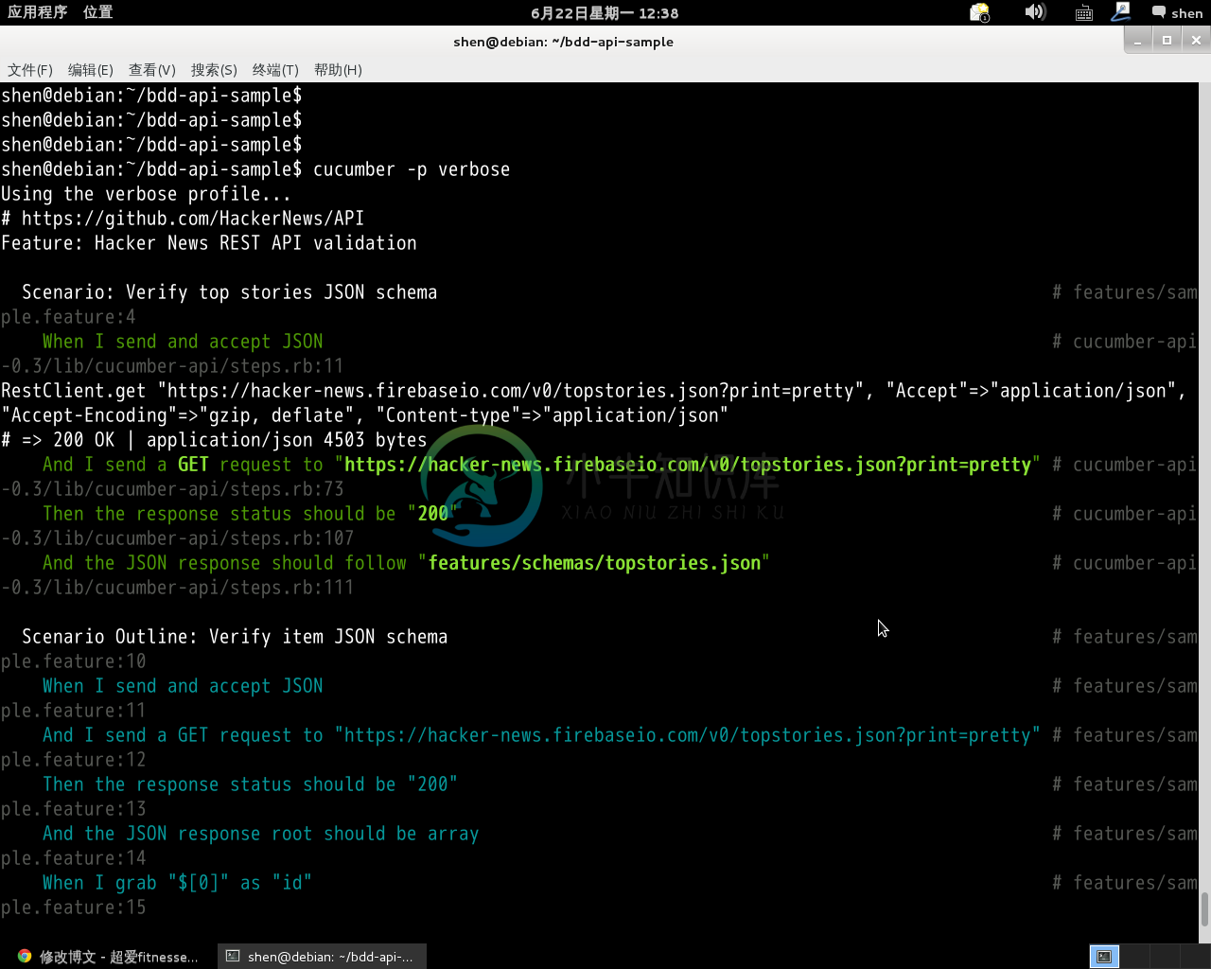Open the 终端(T) menu
Screen dimensions: 1211x969
click(275, 70)
